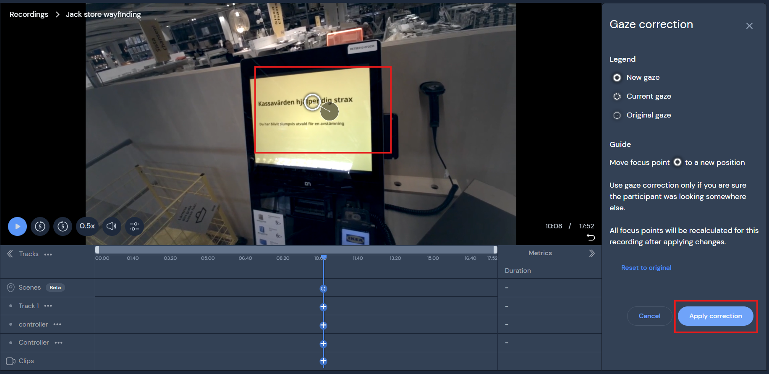Click the focus point icon in Guide text
The image size is (769, 374).
pos(677,162)
